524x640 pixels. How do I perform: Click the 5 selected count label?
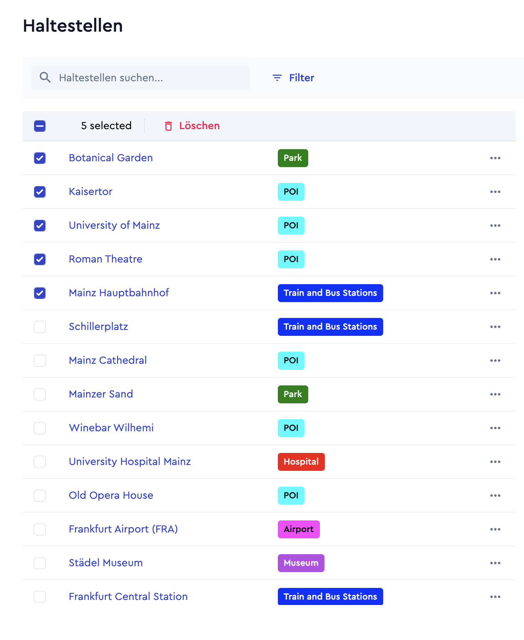[106, 126]
